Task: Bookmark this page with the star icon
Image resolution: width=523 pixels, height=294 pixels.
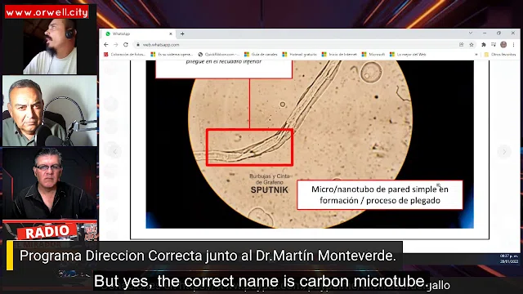Action: pos(472,45)
